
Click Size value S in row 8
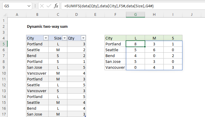(58, 61)
